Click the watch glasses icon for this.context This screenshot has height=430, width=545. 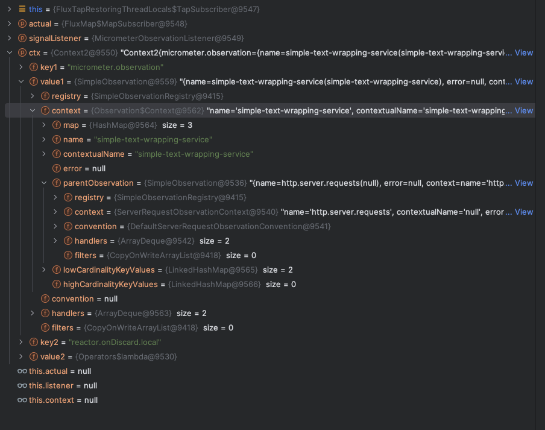coord(22,400)
